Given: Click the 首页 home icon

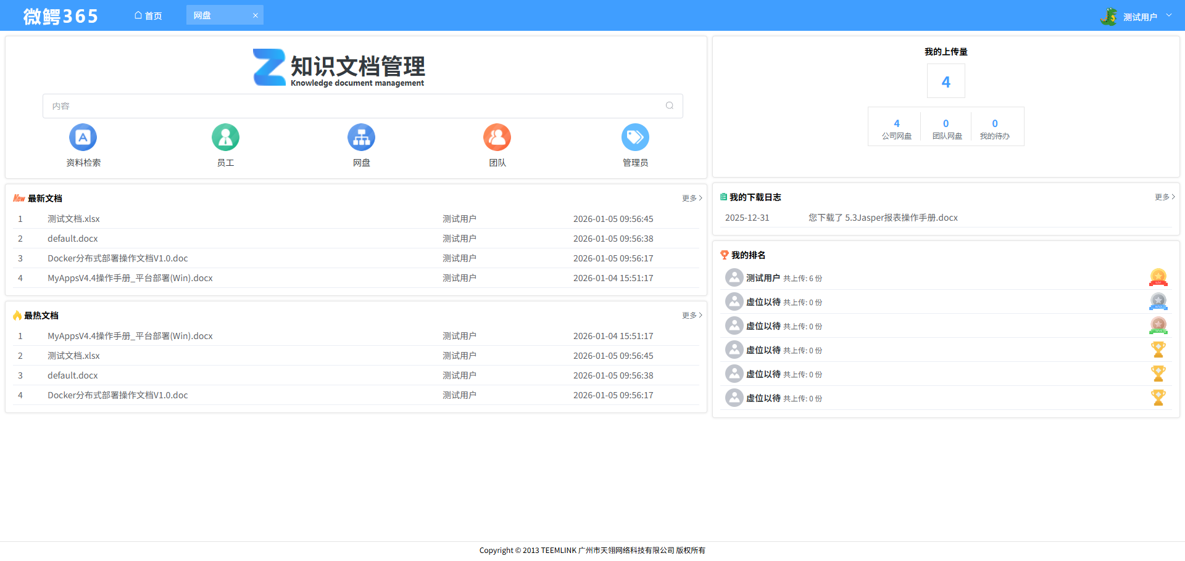Looking at the screenshot, I should 138,15.
